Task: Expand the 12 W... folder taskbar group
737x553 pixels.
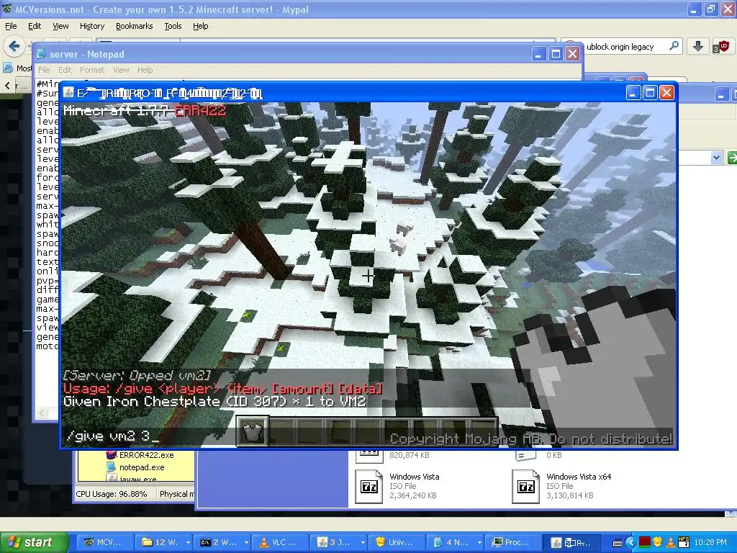Action: [188, 542]
